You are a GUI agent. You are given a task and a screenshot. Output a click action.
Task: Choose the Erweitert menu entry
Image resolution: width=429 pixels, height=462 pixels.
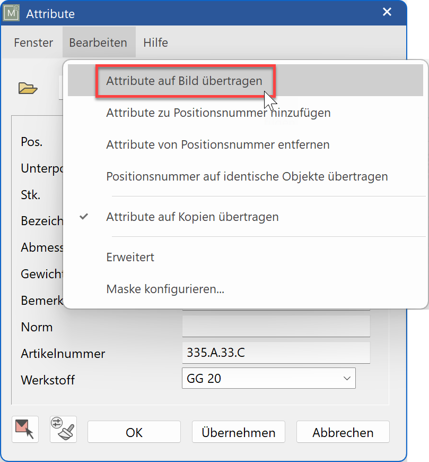tap(130, 257)
